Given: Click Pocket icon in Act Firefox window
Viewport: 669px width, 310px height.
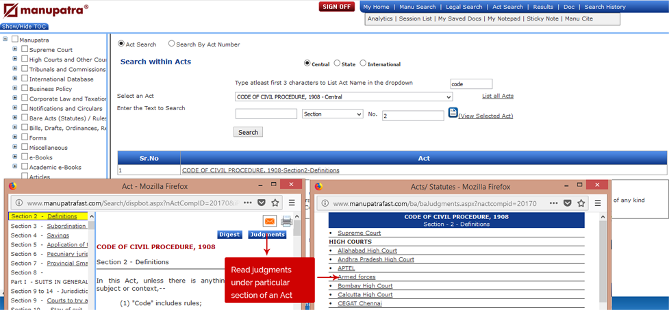Looking at the screenshot, I should click(x=262, y=203).
